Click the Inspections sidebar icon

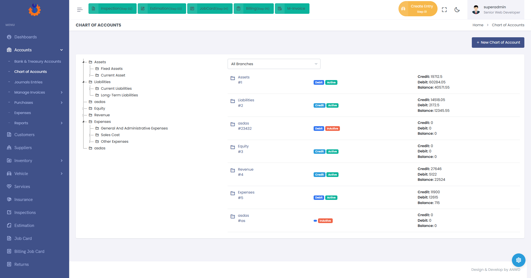coord(9,213)
